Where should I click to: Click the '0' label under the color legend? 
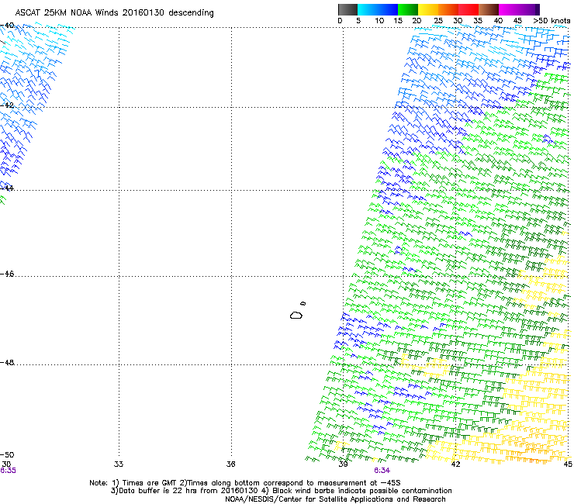pos(340,21)
